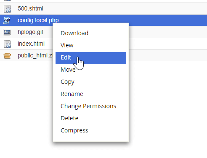This screenshot has width=207, height=158.
Task: Choose Move in the context menu
Action: click(x=68, y=70)
